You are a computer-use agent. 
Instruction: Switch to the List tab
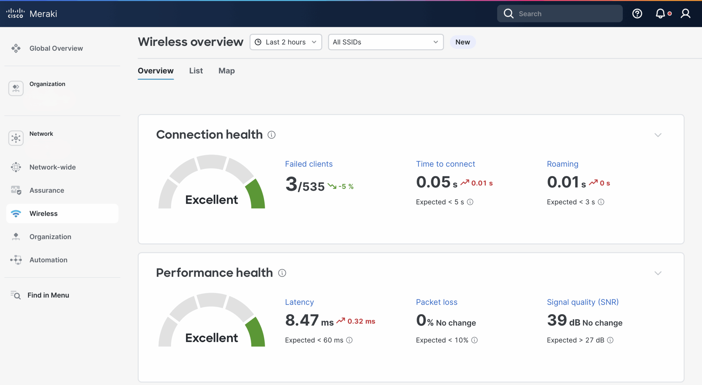(196, 71)
